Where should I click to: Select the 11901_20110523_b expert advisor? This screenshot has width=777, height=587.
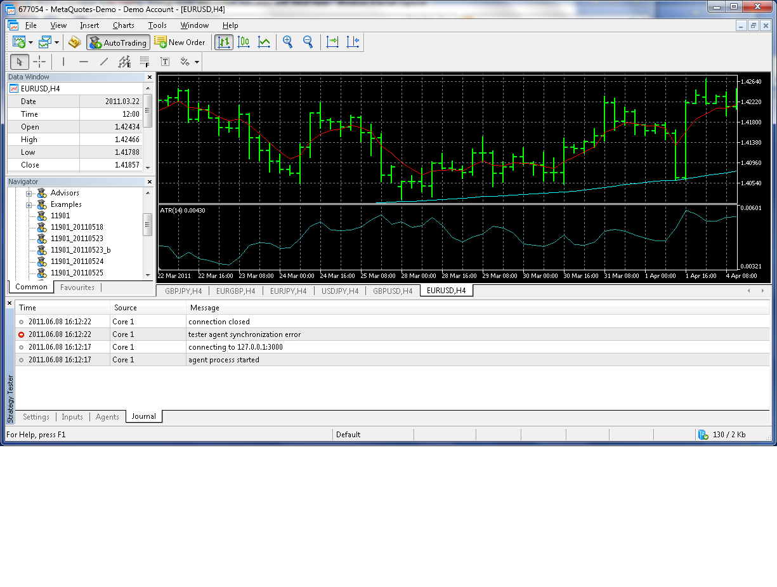[x=81, y=250]
